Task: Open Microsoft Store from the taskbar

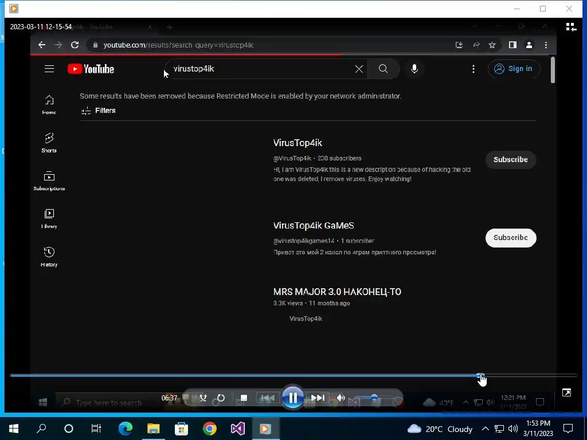Action: click(x=181, y=429)
